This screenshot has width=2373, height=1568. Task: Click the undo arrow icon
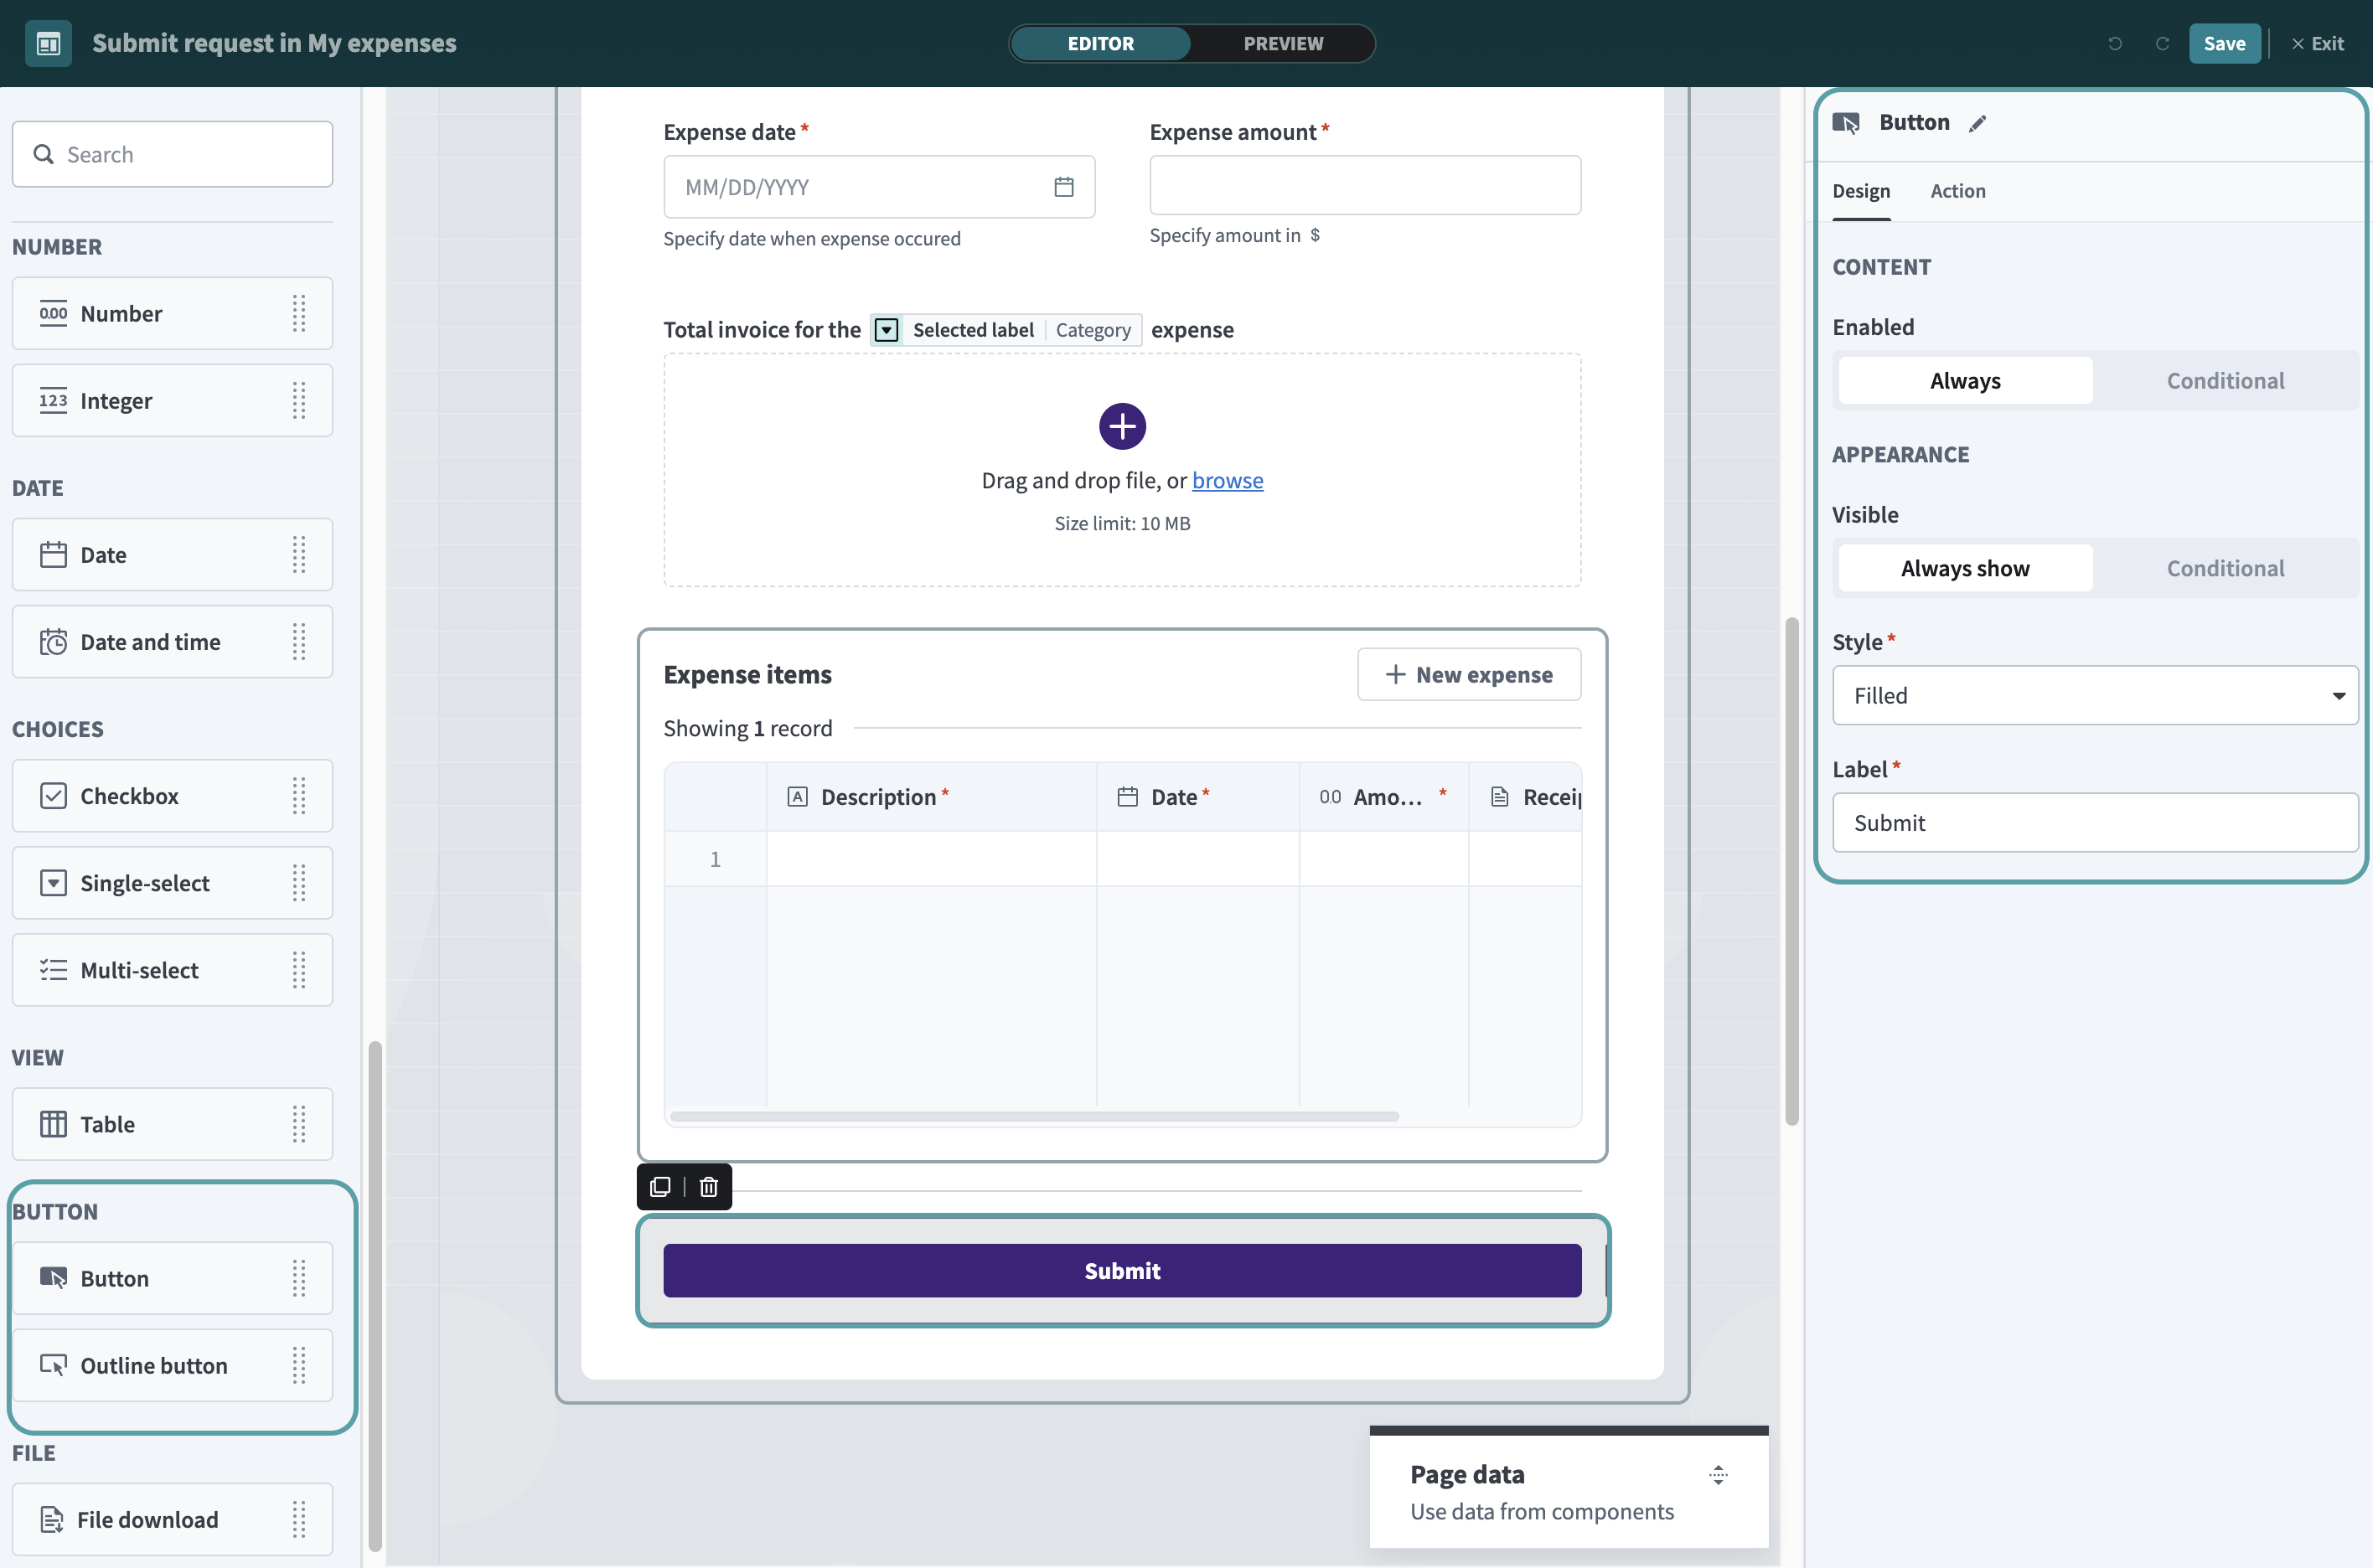pyautogui.click(x=2115, y=44)
